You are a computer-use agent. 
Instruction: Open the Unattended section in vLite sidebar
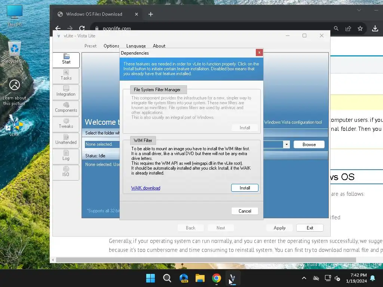pos(66,141)
